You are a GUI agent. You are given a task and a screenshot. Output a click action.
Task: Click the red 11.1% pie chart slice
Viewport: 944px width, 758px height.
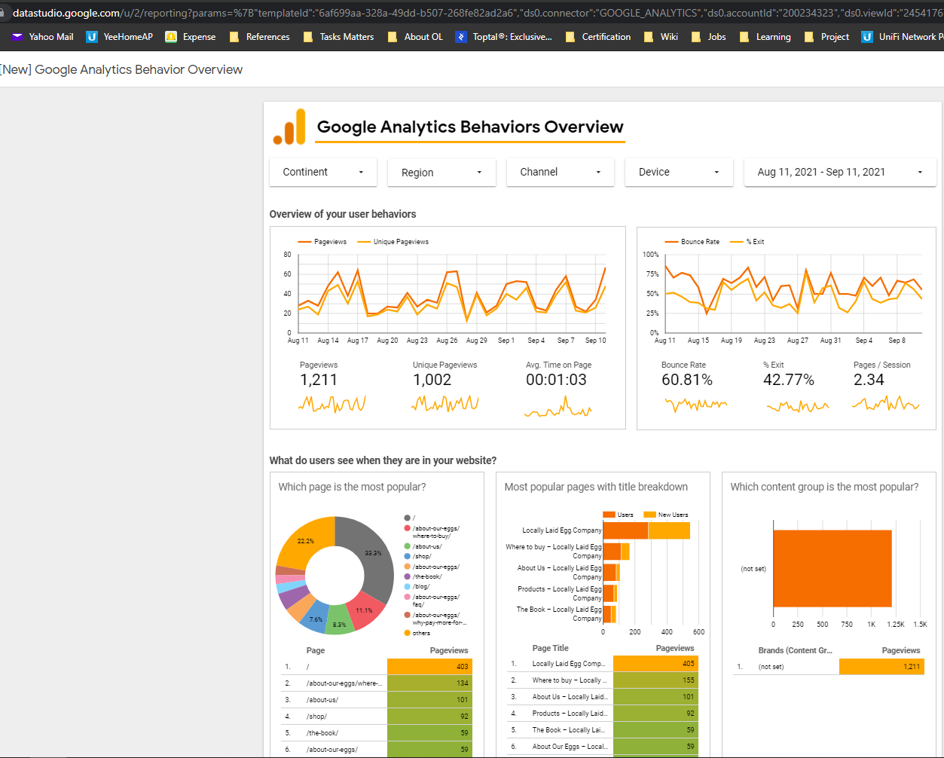coord(365,610)
